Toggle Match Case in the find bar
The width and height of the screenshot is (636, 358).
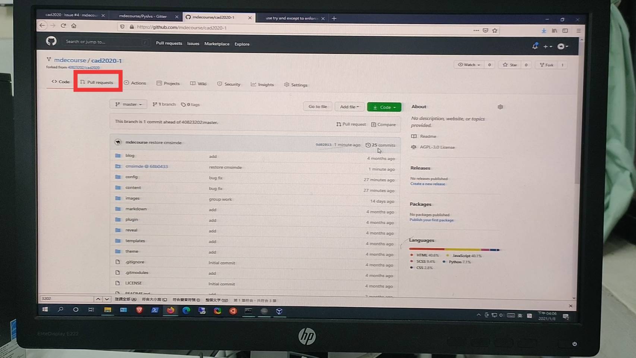[154, 299]
